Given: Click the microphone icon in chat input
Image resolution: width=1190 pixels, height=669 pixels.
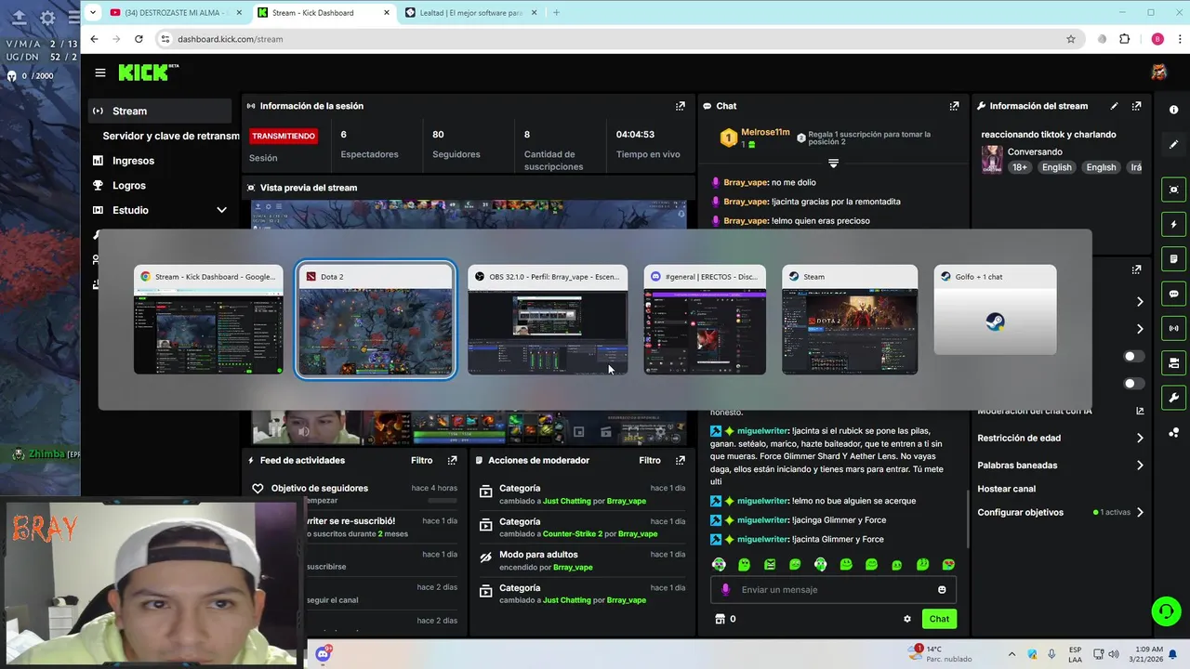Looking at the screenshot, I should [x=726, y=590].
